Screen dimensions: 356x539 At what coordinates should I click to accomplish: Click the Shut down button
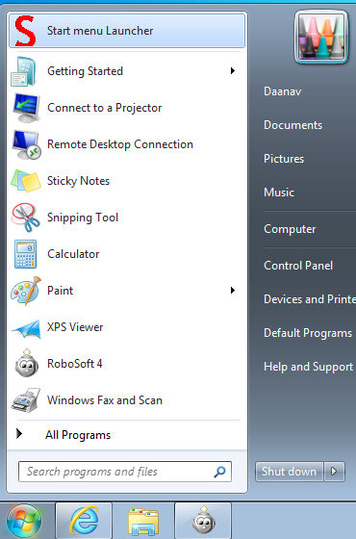289,472
